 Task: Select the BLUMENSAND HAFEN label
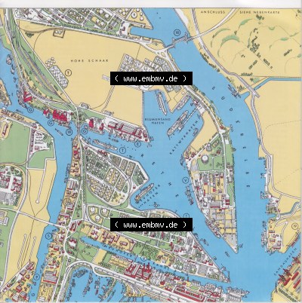(158, 121)
